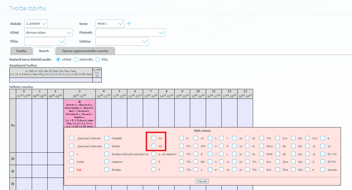Tick the room K checkbox

[222, 146]
